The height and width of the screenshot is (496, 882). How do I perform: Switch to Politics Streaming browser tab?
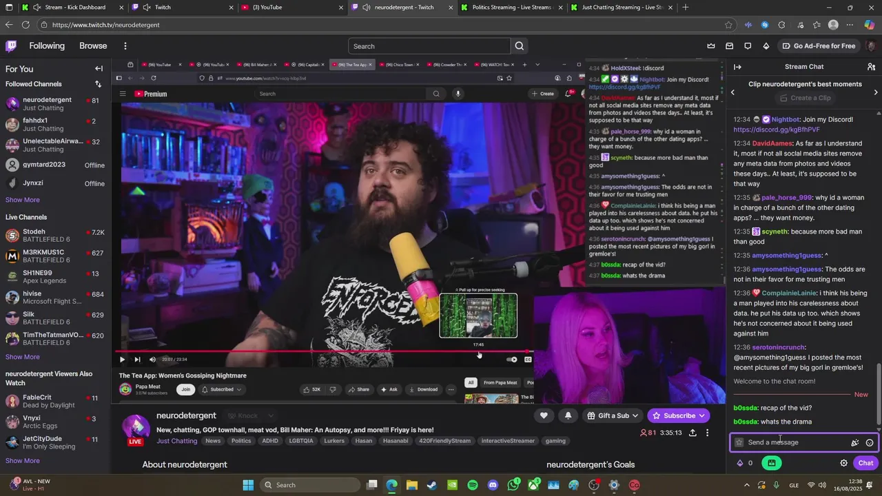coord(512,8)
